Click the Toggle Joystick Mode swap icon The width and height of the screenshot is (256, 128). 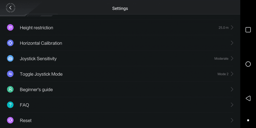10,74
